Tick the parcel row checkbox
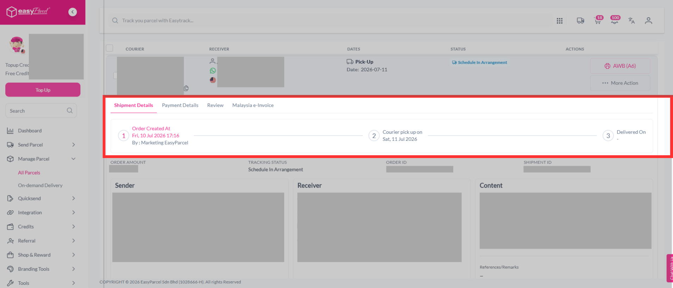Screen dimensions: 673x288 pos(115,75)
